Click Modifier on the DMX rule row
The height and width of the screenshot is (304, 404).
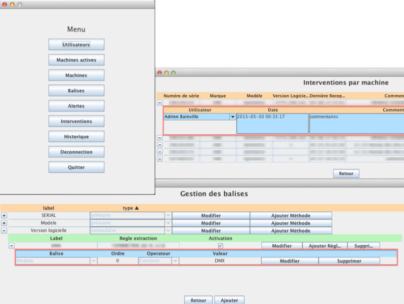(x=290, y=261)
